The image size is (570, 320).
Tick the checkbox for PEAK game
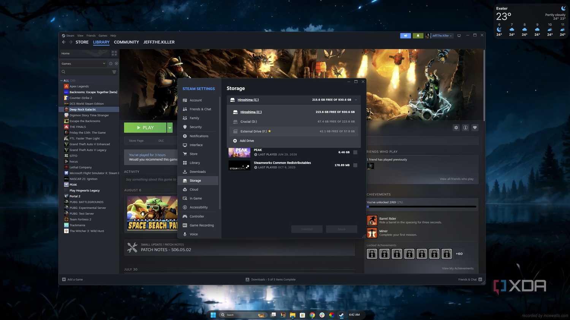point(355,152)
